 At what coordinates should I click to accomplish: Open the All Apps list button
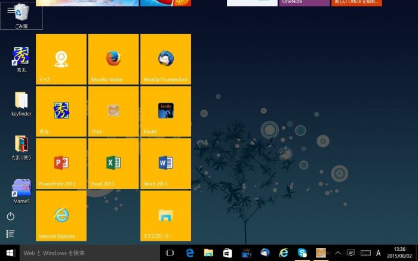(x=11, y=234)
